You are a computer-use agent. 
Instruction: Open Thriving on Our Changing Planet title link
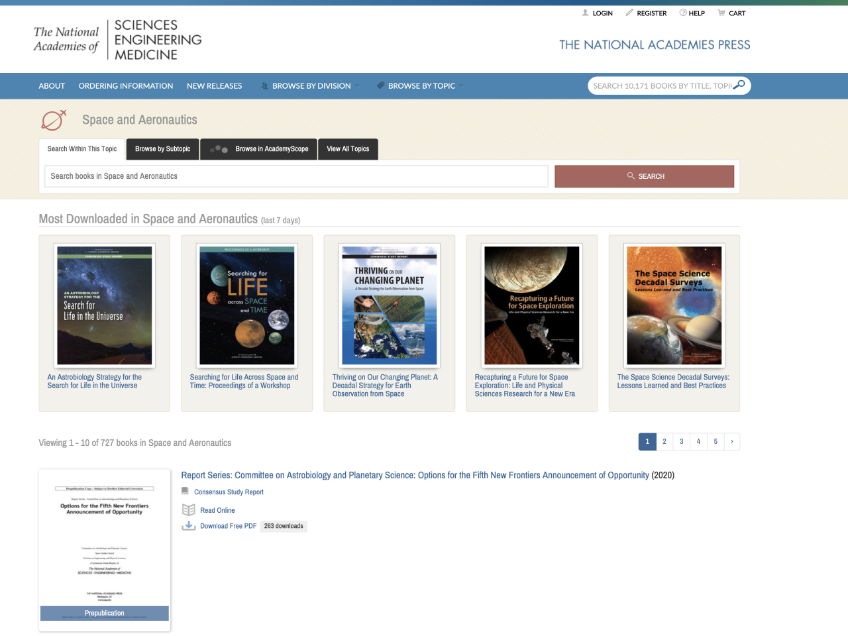pos(385,386)
